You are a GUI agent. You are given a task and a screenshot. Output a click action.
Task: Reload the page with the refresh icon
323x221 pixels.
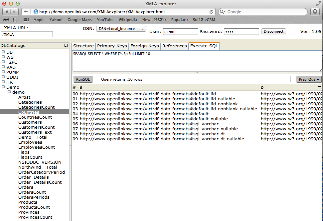211,12
